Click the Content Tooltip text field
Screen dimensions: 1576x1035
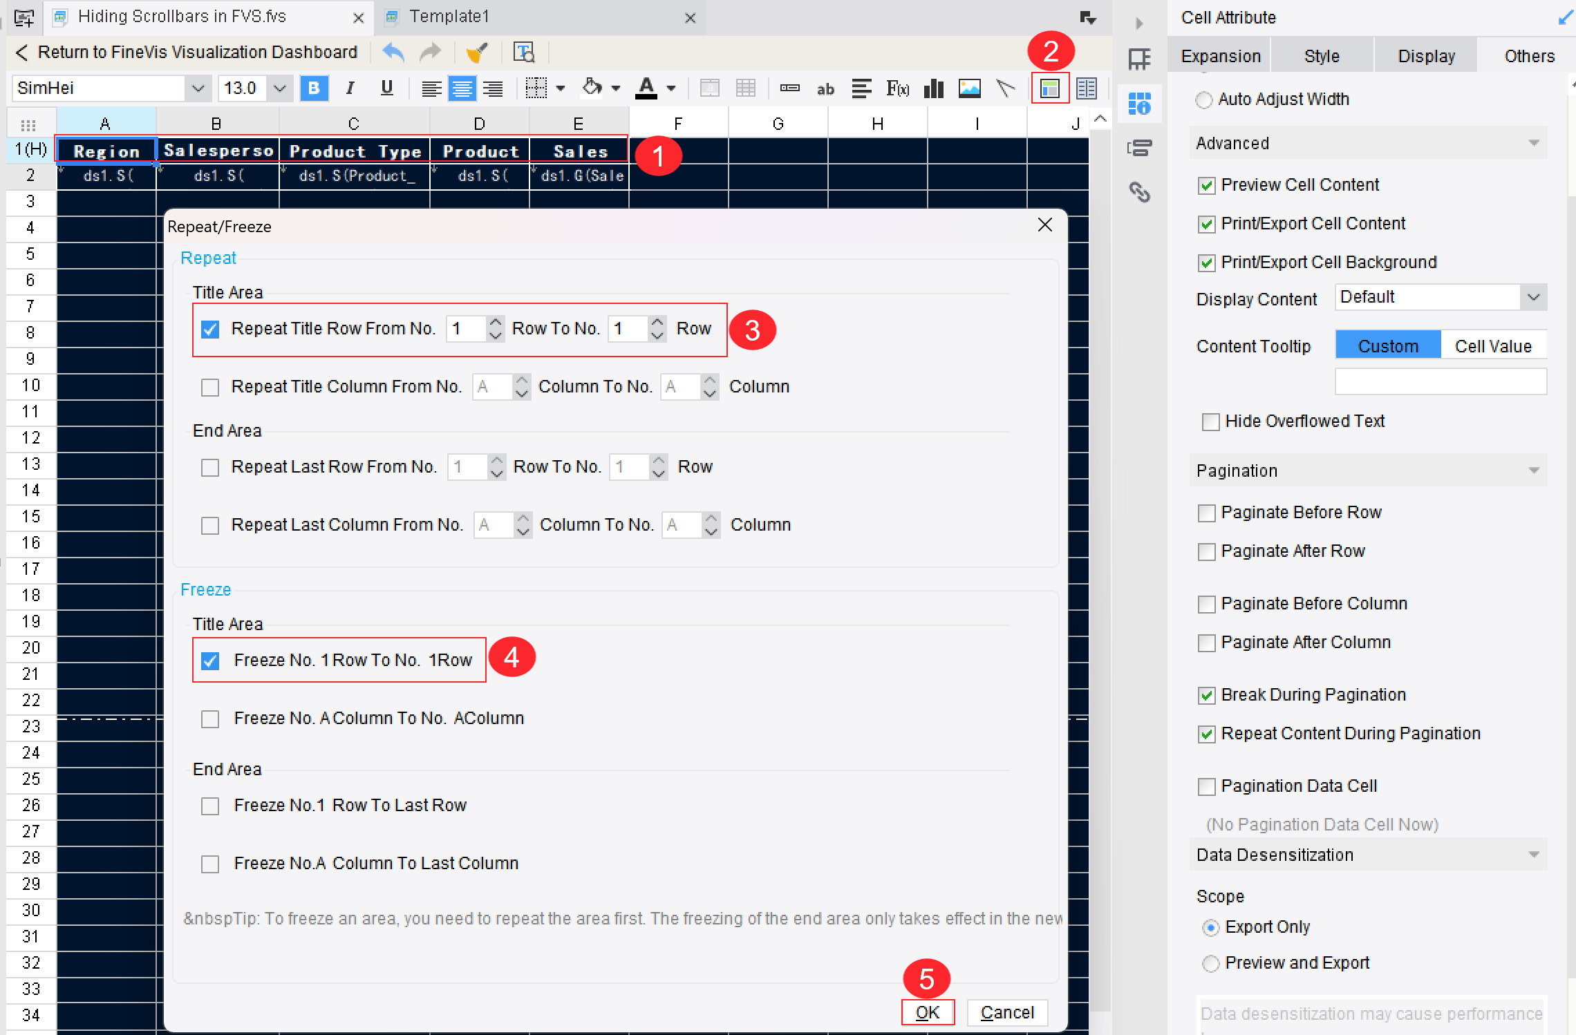pos(1441,382)
